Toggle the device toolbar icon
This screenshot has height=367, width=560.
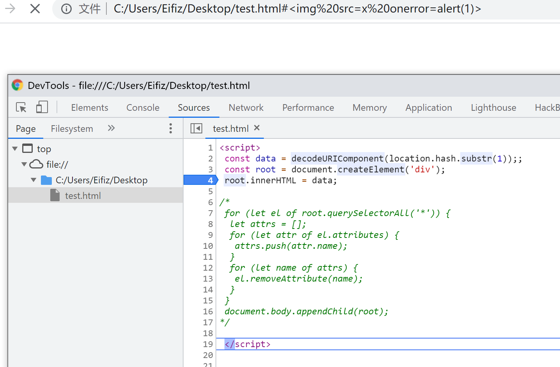point(42,107)
